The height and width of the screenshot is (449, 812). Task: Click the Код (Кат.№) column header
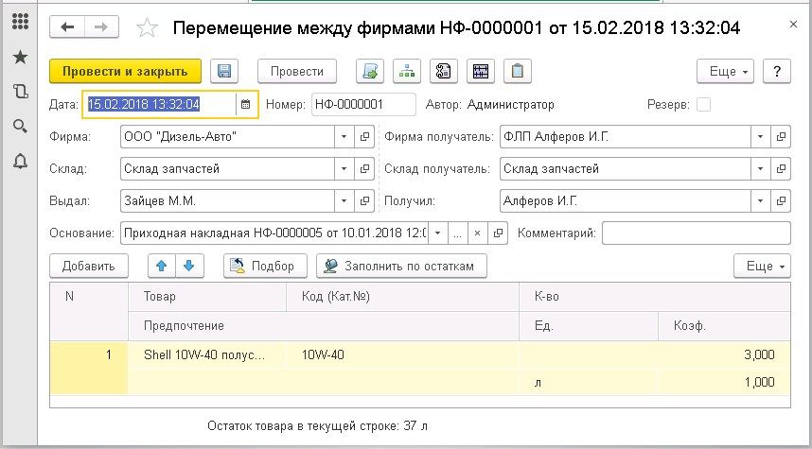point(402,297)
